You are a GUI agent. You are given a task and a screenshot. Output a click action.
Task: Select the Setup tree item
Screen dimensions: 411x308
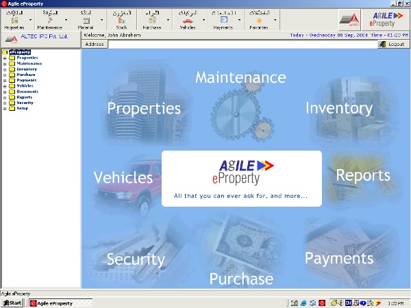coord(23,108)
